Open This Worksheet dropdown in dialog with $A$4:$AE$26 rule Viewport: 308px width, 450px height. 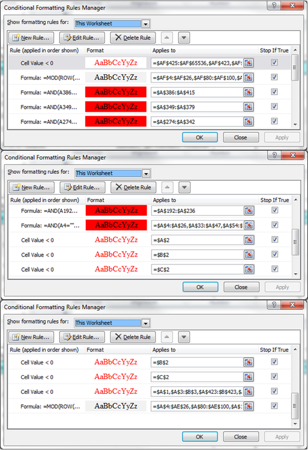146,323
